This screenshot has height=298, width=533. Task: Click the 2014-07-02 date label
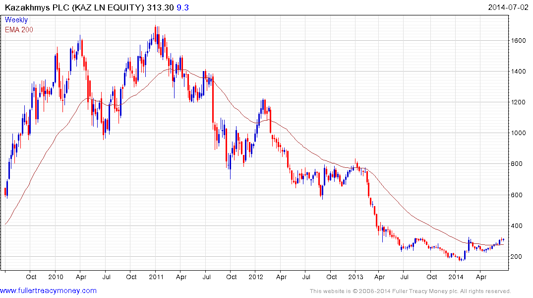pyautogui.click(x=508, y=7)
